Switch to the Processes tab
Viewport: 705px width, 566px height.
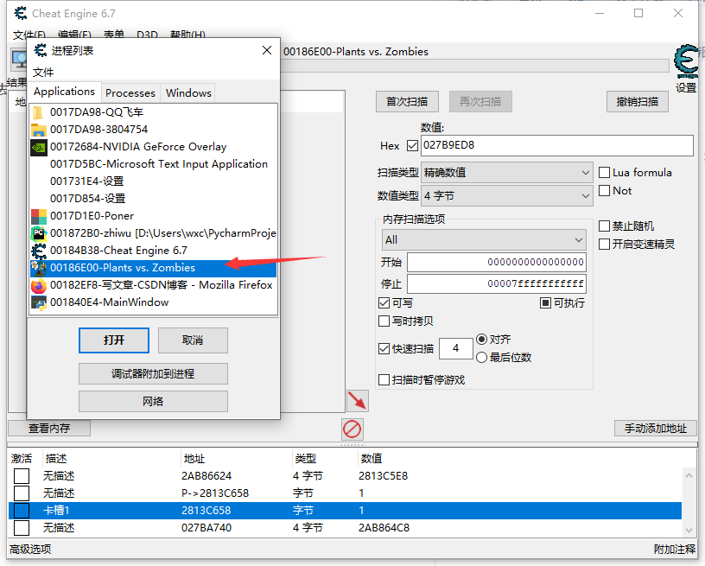pyautogui.click(x=130, y=93)
